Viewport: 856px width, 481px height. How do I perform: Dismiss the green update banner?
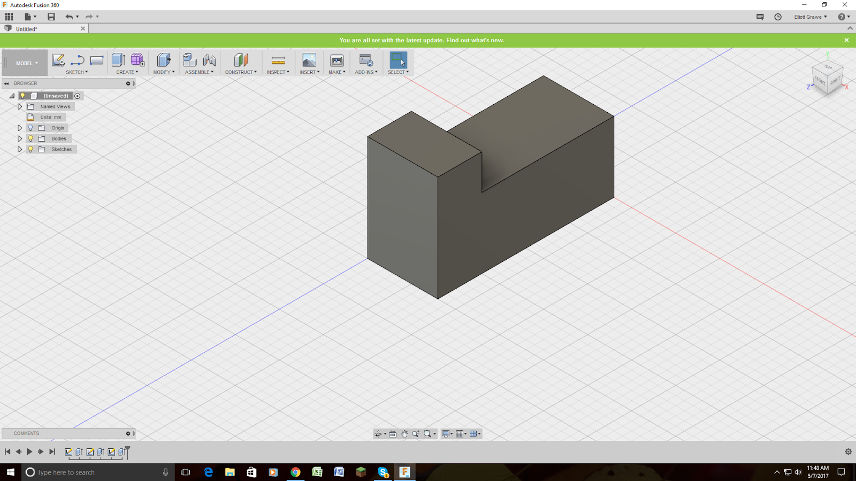point(846,40)
